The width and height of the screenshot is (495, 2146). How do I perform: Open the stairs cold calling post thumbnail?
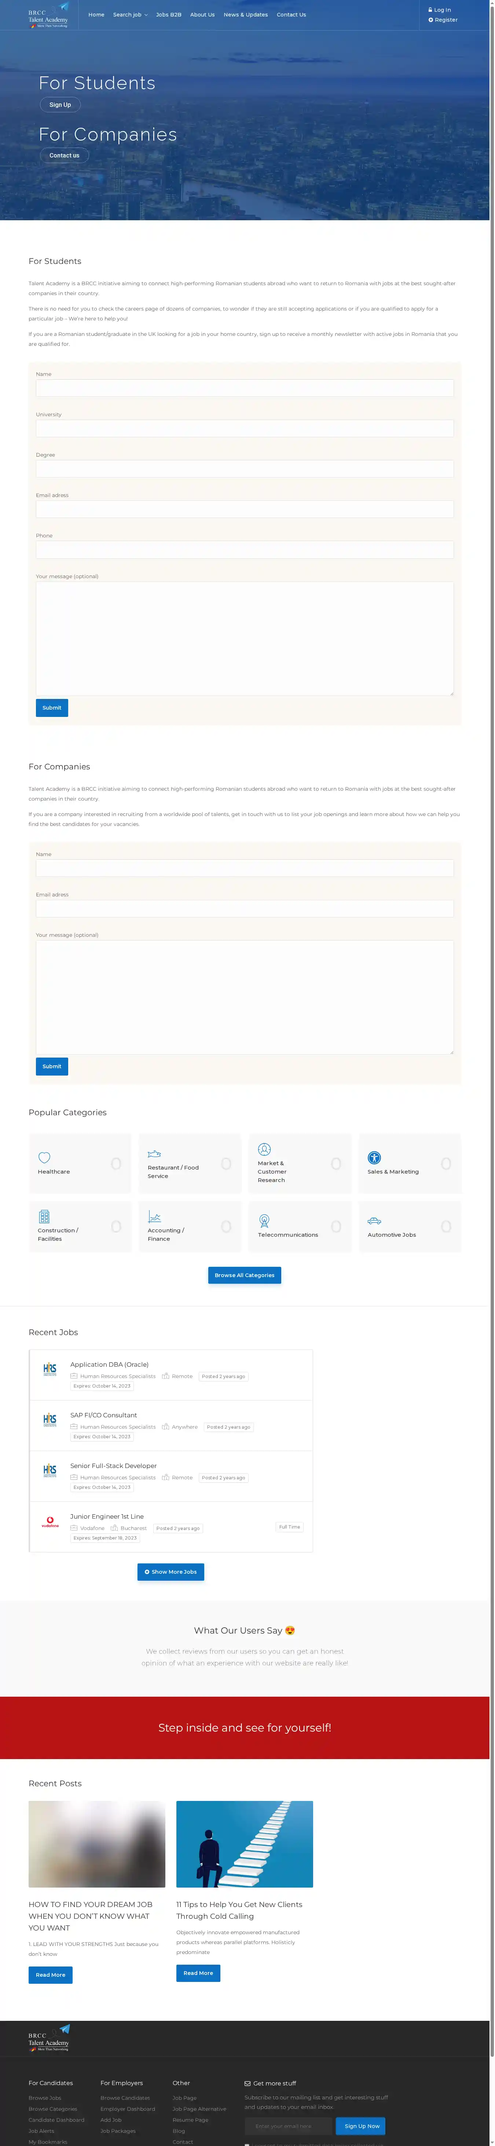[x=245, y=1844]
